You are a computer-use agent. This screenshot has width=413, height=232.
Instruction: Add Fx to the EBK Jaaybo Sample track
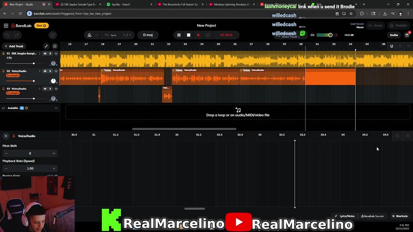9,58
